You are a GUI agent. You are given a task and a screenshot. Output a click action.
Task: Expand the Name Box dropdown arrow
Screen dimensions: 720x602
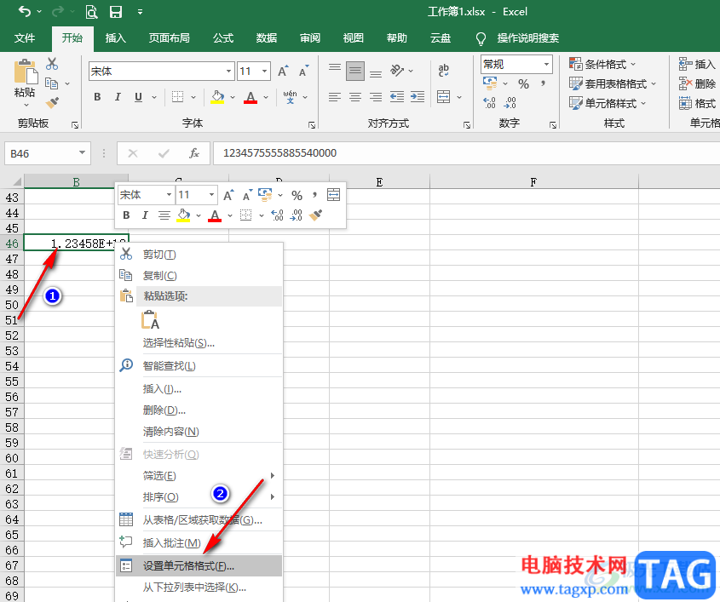(x=82, y=152)
